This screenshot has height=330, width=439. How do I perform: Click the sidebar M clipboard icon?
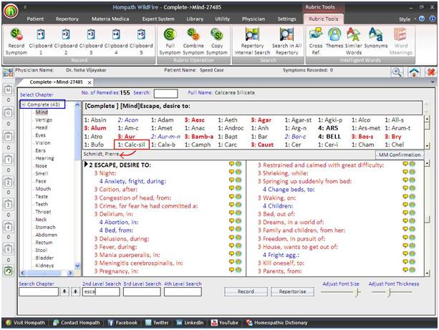point(9,90)
